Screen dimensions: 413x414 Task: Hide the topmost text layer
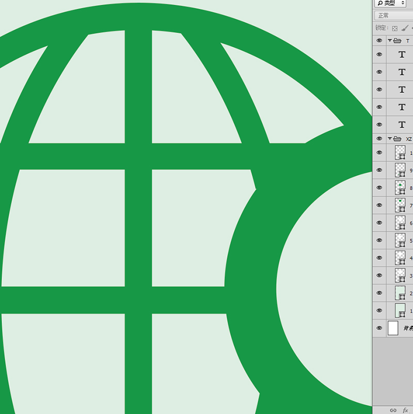(x=379, y=54)
